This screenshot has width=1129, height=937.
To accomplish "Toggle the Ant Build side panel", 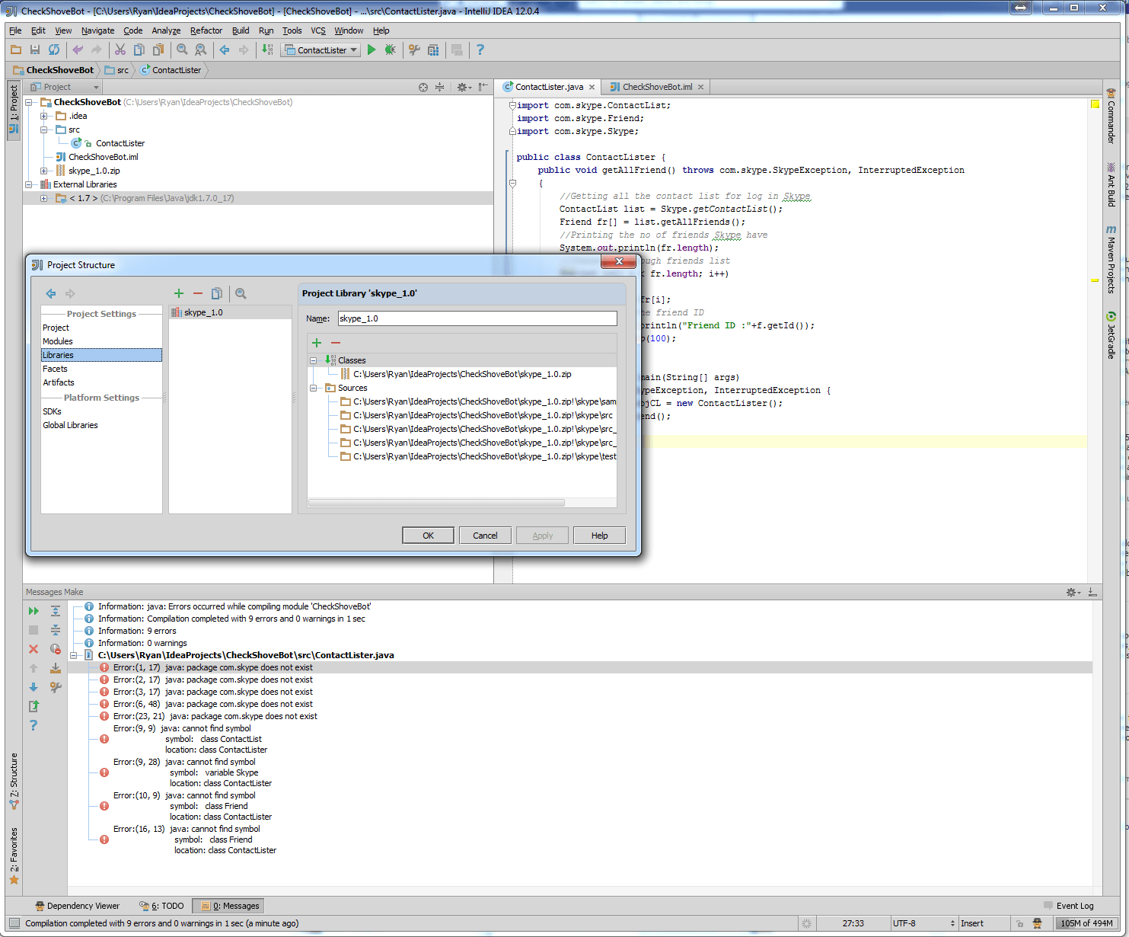I will [x=1111, y=185].
